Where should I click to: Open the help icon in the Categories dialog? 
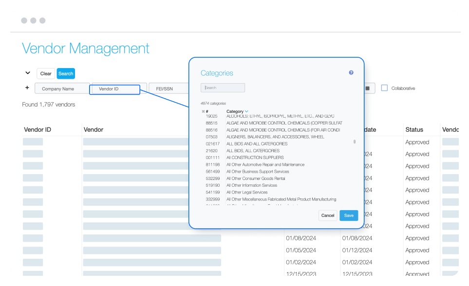351,72
